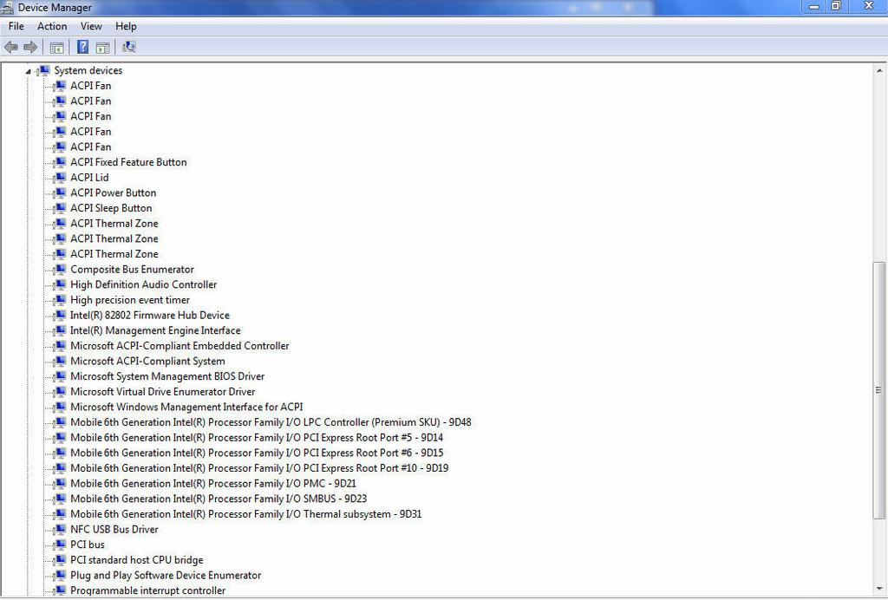The height and width of the screenshot is (600, 888).
Task: Open the View menu
Action: pyautogui.click(x=91, y=27)
